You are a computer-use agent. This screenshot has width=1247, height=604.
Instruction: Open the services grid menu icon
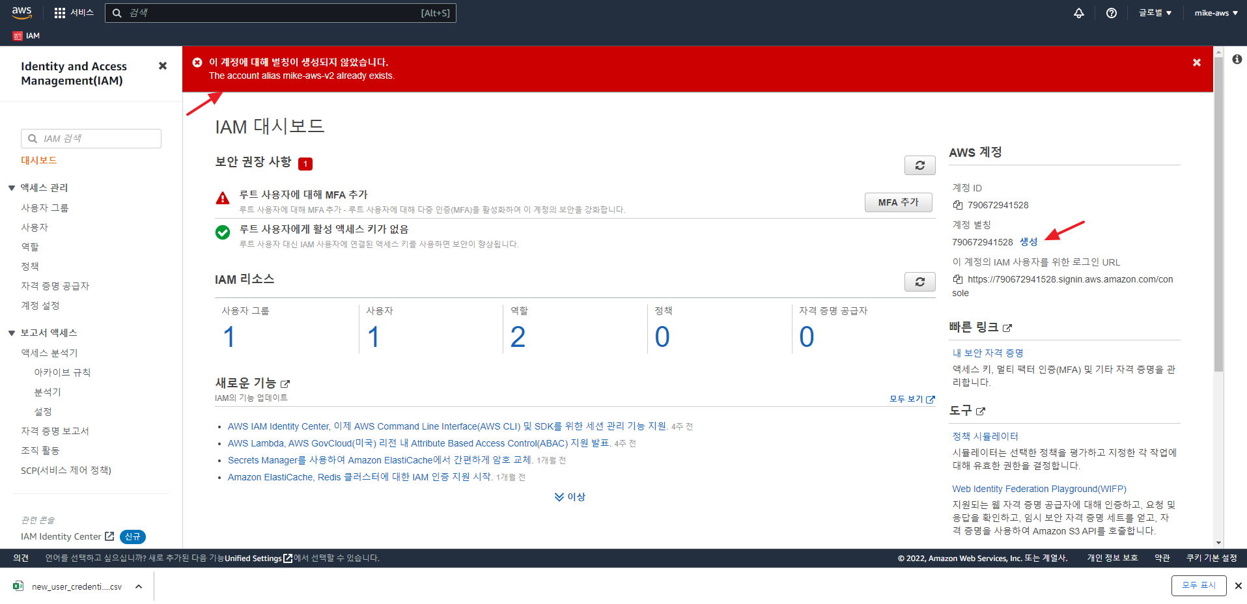(x=60, y=13)
